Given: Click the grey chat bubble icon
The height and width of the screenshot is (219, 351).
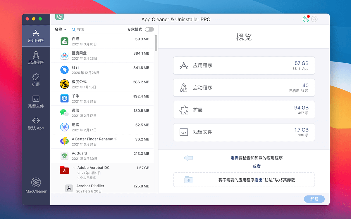Looking at the screenshot, I should (x=314, y=19).
